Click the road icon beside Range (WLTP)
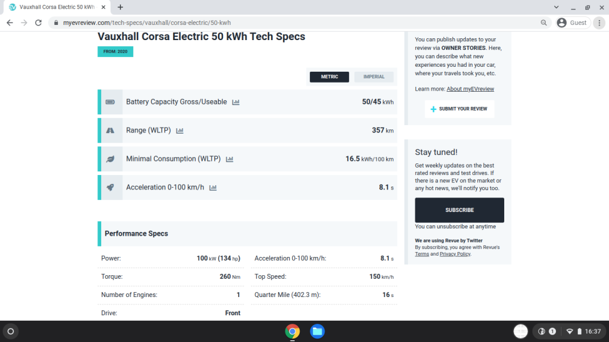 pyautogui.click(x=110, y=131)
